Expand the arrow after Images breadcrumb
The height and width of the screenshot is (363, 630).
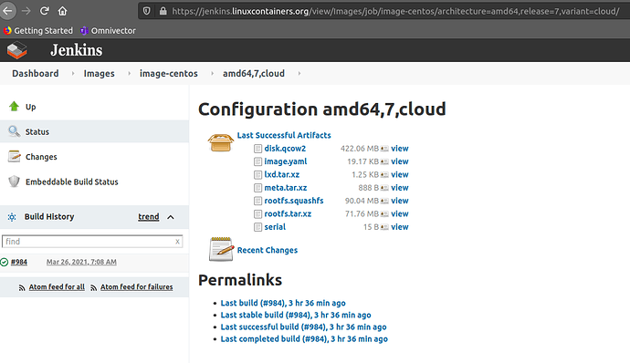click(129, 74)
